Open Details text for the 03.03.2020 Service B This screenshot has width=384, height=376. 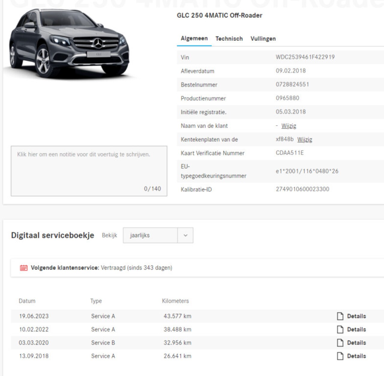pyautogui.click(x=356, y=343)
